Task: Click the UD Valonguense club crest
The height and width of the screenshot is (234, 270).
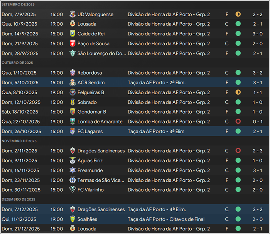Action: (x=73, y=14)
